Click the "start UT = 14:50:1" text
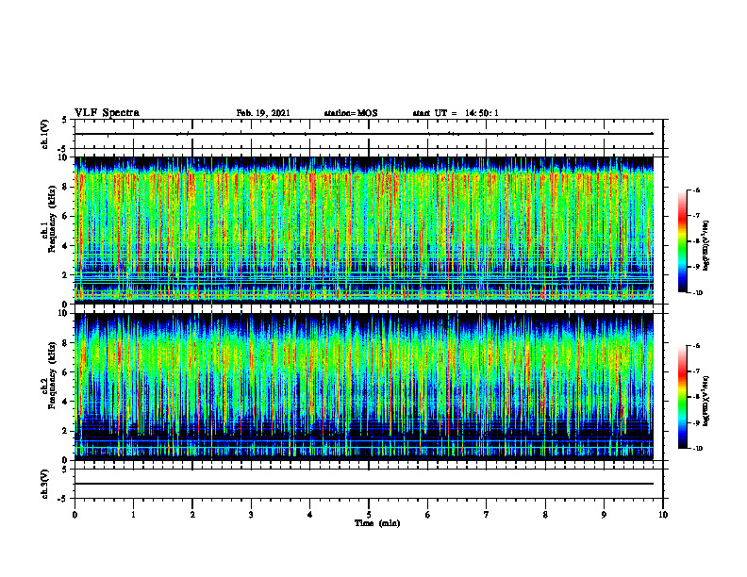Image resolution: width=747 pixels, height=577 pixels. (x=456, y=113)
